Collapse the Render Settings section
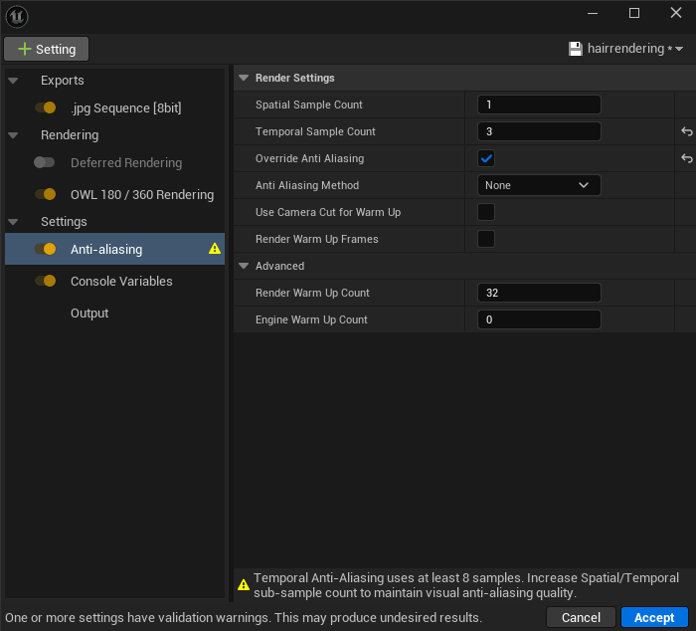This screenshot has height=631, width=696. point(244,78)
